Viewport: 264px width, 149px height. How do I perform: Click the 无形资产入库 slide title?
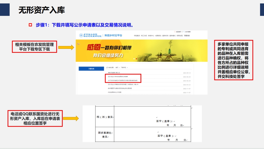coord(42,11)
